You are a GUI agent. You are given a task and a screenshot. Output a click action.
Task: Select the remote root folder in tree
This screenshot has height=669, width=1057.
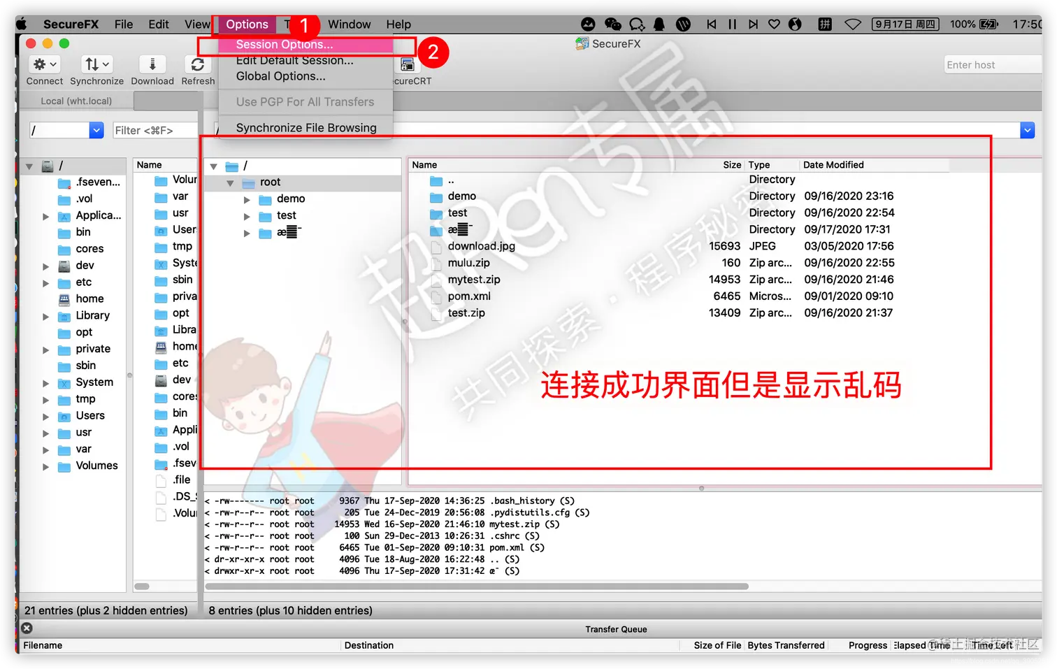(x=270, y=182)
